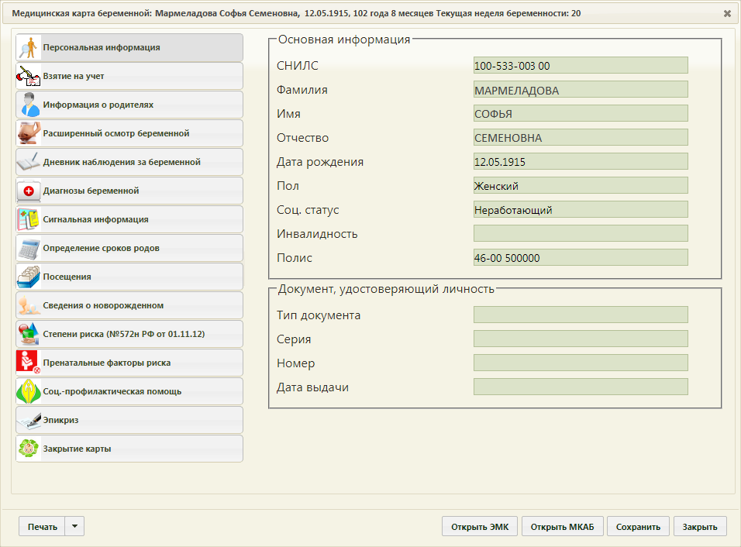Click the Пол field

coord(581,186)
